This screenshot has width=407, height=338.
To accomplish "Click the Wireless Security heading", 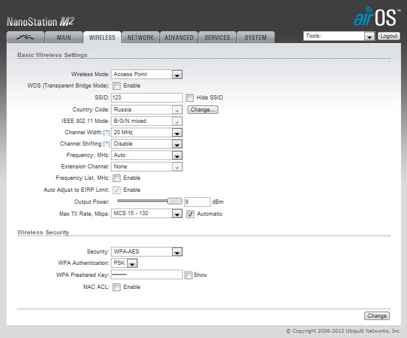I will coord(43,233).
